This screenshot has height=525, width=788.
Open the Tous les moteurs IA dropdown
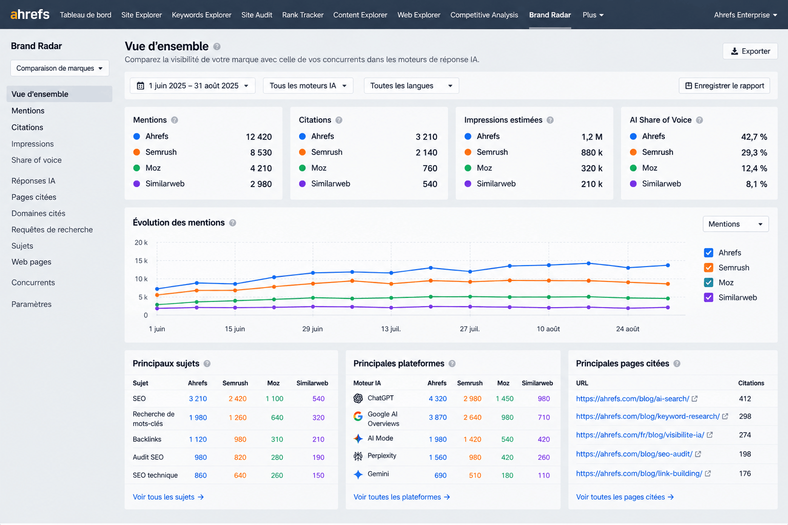tap(308, 86)
